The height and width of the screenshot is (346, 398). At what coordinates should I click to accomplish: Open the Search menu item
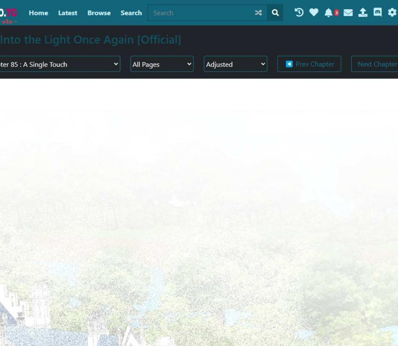coord(131,13)
